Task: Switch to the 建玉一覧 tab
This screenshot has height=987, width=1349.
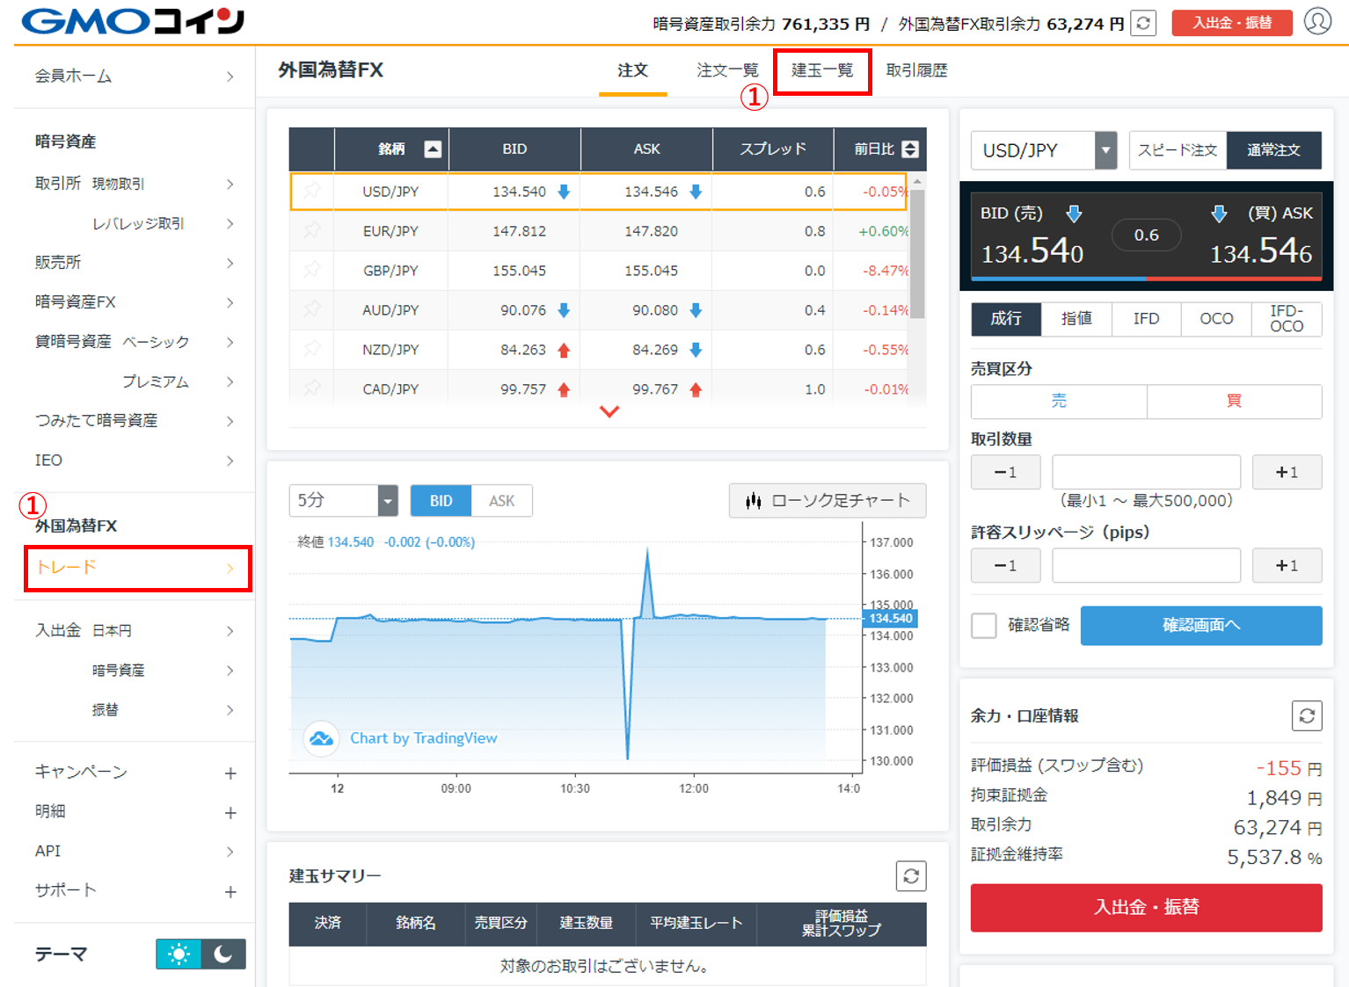Action: pos(821,70)
